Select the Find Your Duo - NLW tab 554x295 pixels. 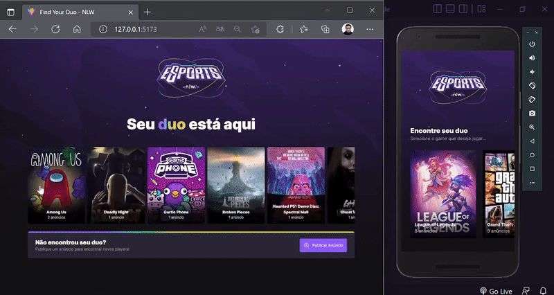[80, 12]
